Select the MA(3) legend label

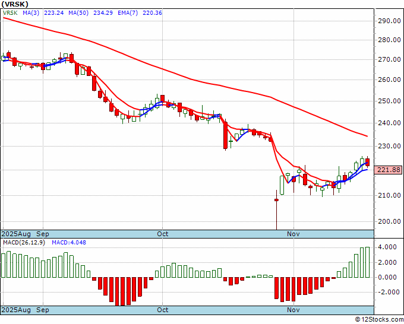[x=31, y=12]
